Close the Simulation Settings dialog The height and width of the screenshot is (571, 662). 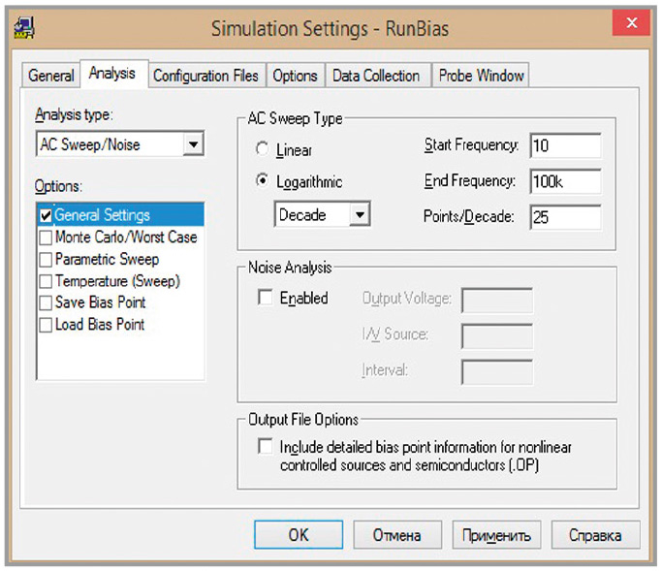coord(632,26)
